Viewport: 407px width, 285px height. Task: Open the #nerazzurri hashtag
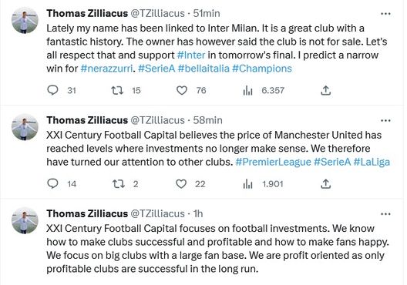click(x=106, y=69)
